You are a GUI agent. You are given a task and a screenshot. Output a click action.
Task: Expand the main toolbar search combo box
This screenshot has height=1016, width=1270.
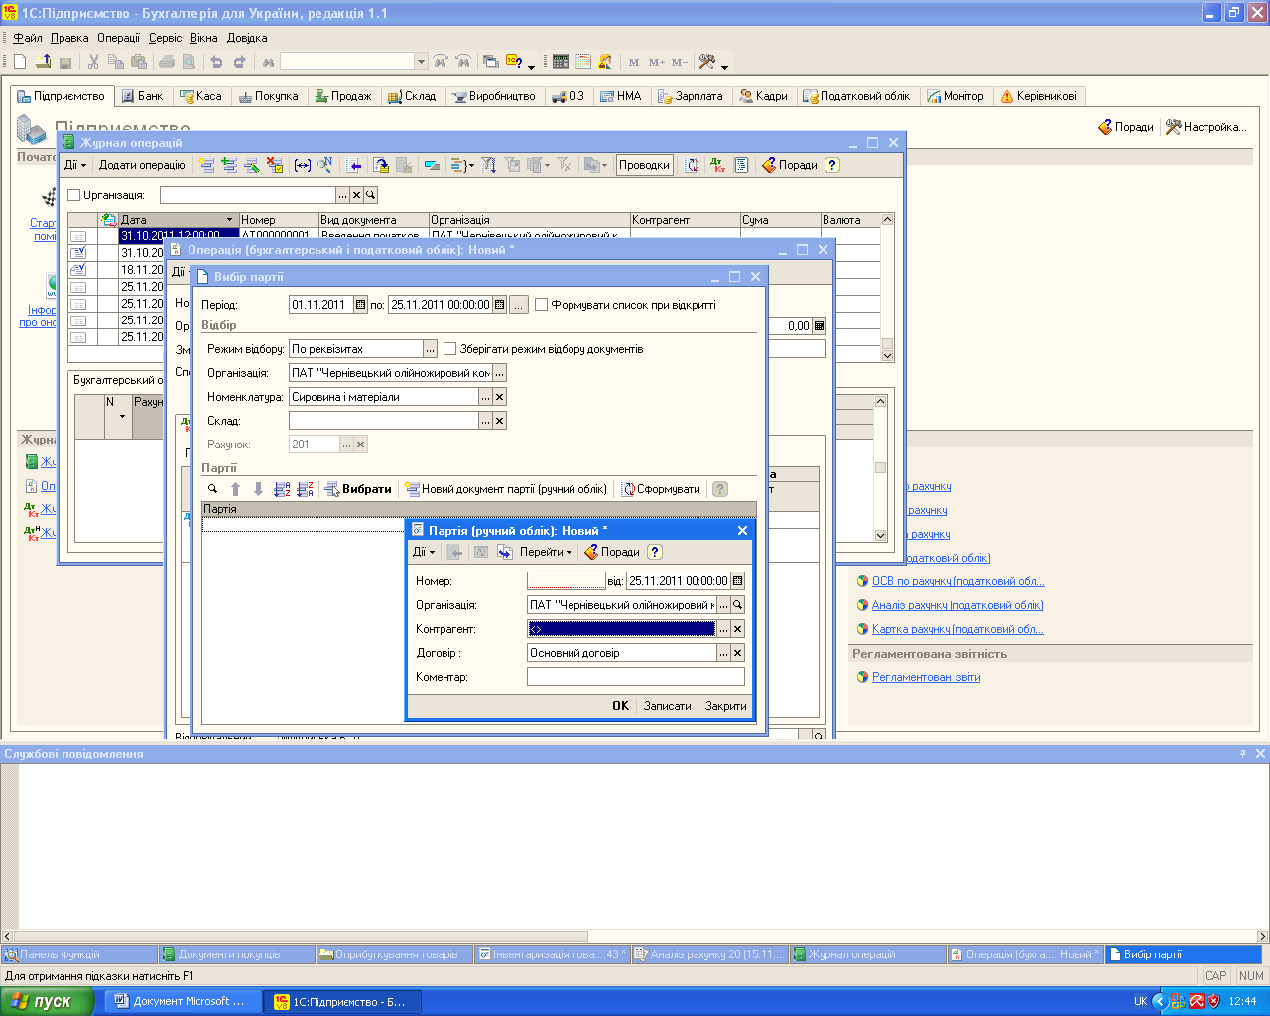(x=421, y=62)
